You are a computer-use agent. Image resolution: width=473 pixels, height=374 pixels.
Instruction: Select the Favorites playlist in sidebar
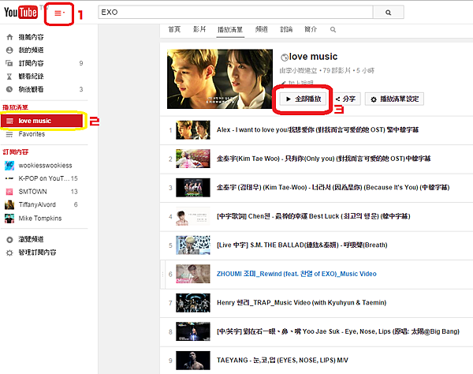(32, 134)
